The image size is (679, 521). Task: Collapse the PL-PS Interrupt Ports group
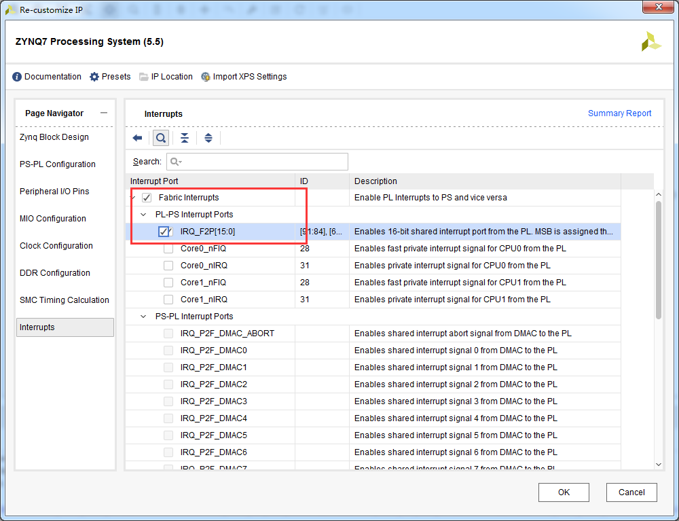click(143, 215)
